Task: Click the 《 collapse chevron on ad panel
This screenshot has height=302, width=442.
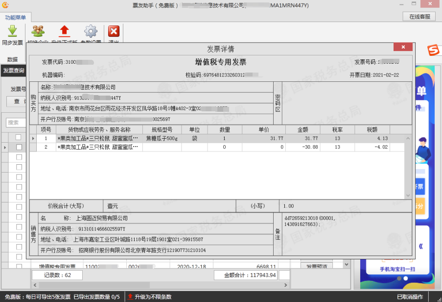Action: click(x=420, y=247)
